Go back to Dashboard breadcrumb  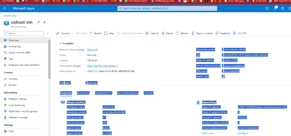click(10, 16)
